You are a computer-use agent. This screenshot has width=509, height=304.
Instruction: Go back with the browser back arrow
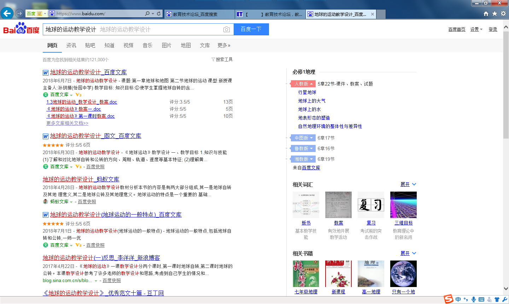point(7,13)
